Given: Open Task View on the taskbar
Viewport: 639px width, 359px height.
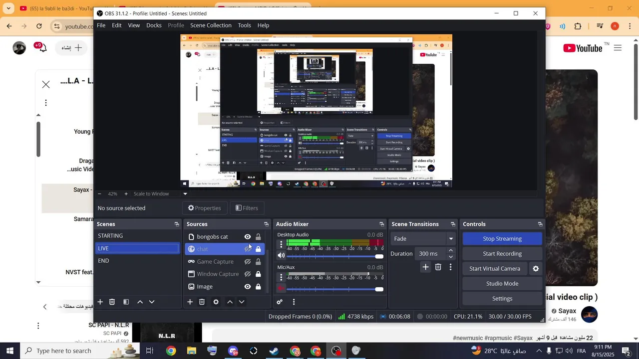Looking at the screenshot, I should [149, 351].
